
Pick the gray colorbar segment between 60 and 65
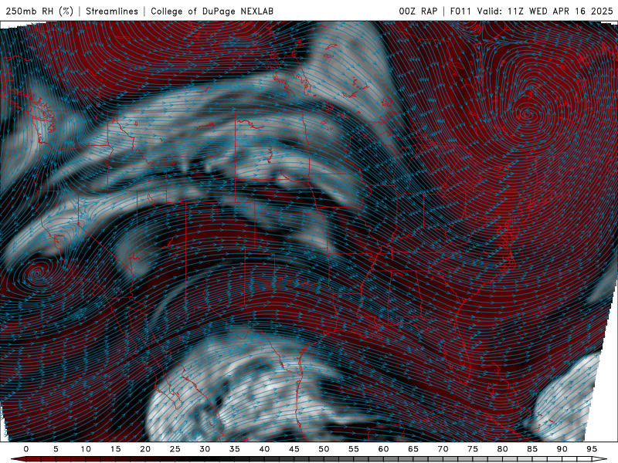pyautogui.click(x=398, y=459)
